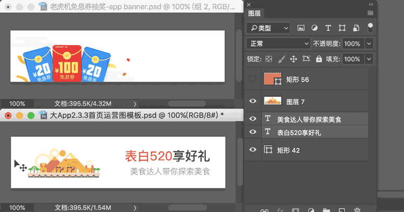Image resolution: width=404 pixels, height=212 pixels.
Task: Delete layer with the trash icon
Action: (x=357, y=210)
